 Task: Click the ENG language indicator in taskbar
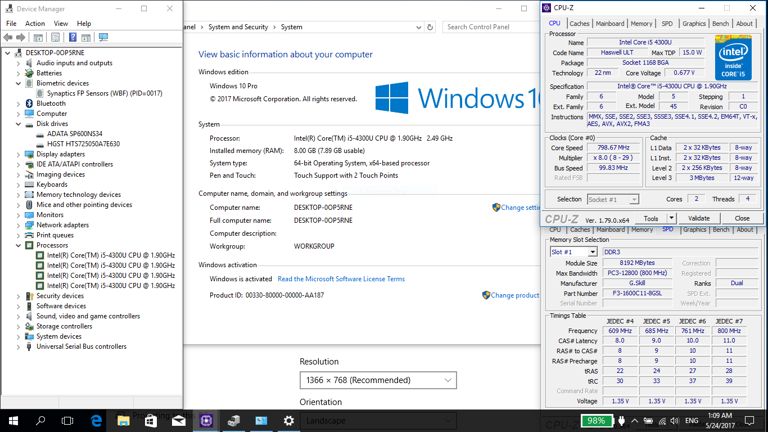pos(692,421)
